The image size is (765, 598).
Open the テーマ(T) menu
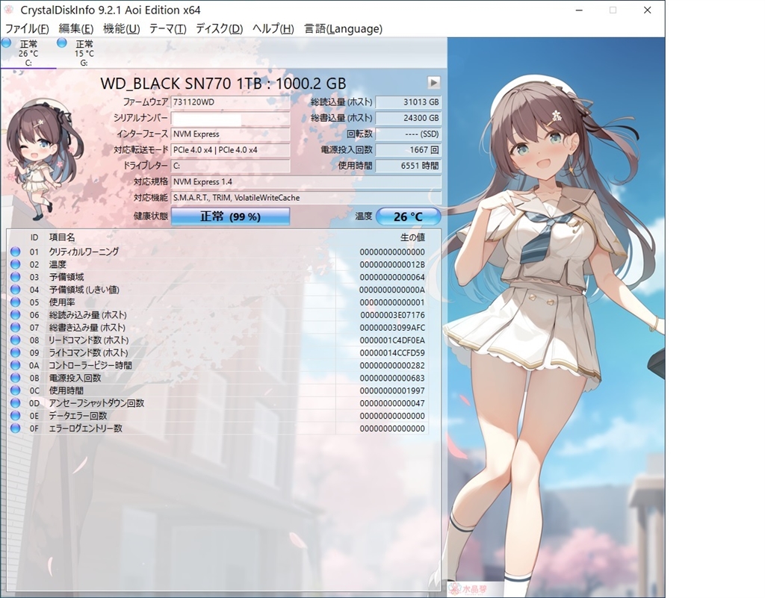167,29
